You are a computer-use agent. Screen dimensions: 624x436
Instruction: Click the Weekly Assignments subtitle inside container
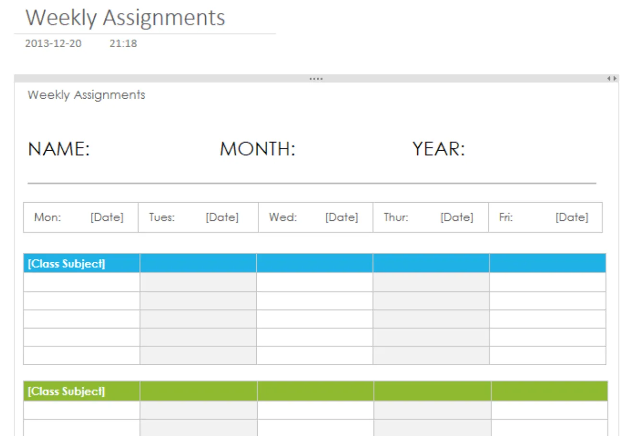point(87,95)
